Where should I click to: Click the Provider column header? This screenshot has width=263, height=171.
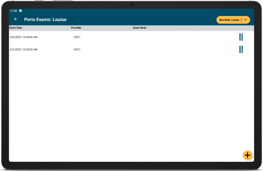76,28
